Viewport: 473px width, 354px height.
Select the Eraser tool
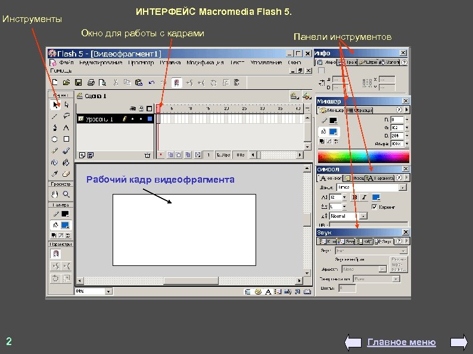coord(66,174)
